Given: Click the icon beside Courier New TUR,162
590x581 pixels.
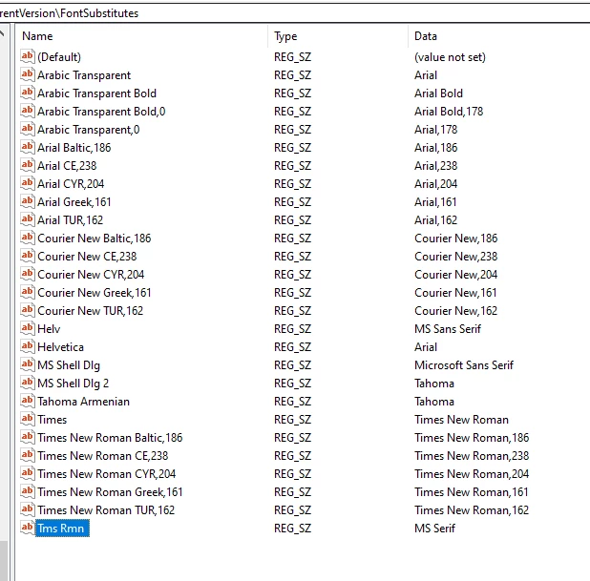Looking at the screenshot, I should (x=28, y=310).
